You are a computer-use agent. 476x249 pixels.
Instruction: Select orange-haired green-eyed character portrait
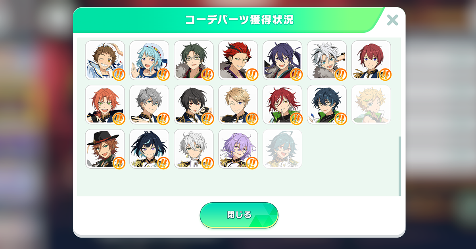tap(105, 105)
